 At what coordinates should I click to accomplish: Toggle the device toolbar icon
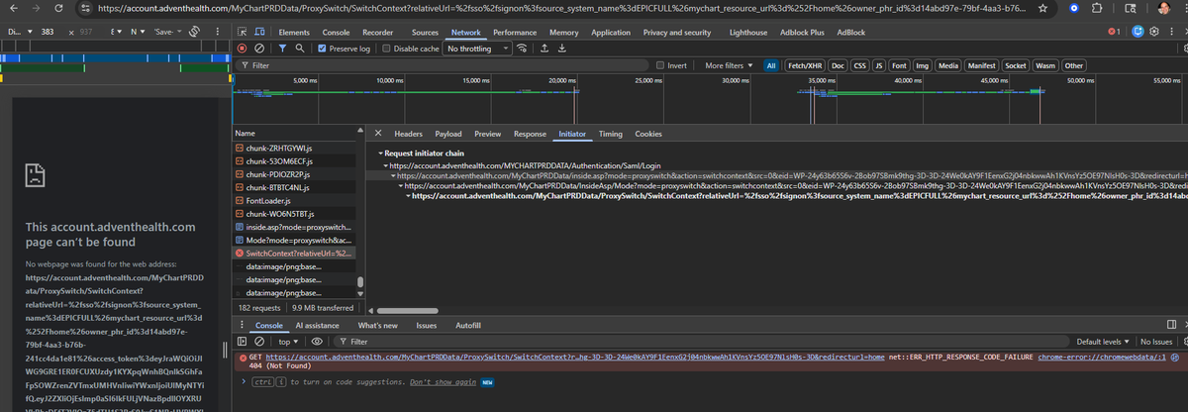pyautogui.click(x=260, y=32)
